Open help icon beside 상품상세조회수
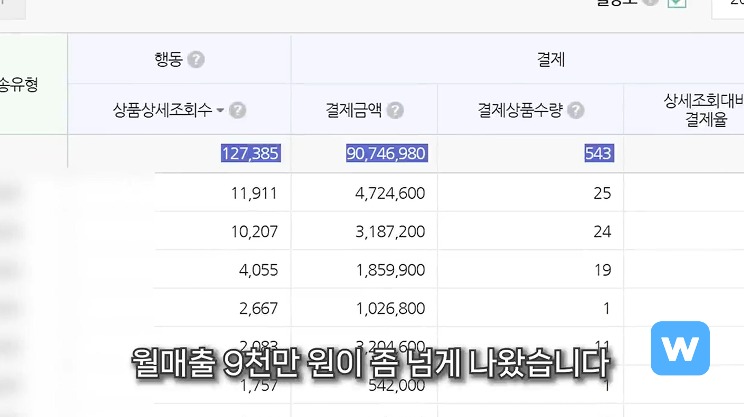744x417 pixels. tap(238, 110)
